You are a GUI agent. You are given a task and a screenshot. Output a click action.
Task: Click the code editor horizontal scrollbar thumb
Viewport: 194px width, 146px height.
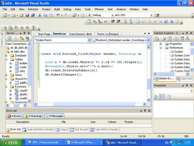point(94,104)
